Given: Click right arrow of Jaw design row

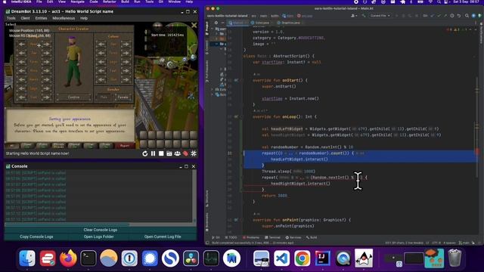Looking at the screenshot, I should click(x=46, y=53).
